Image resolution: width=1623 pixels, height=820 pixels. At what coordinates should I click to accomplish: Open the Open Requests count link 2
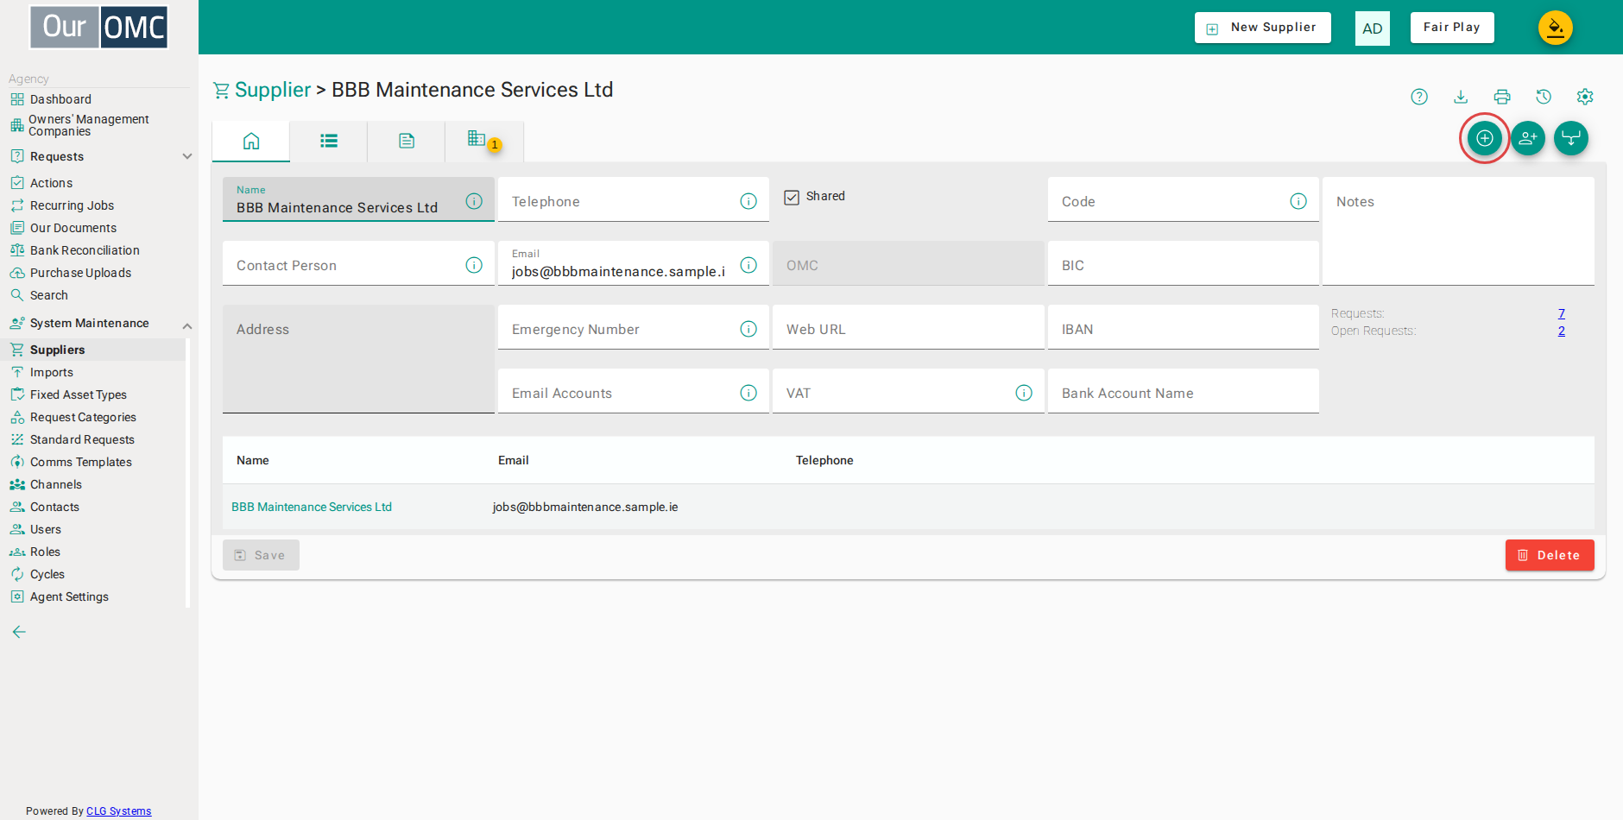pyautogui.click(x=1562, y=331)
